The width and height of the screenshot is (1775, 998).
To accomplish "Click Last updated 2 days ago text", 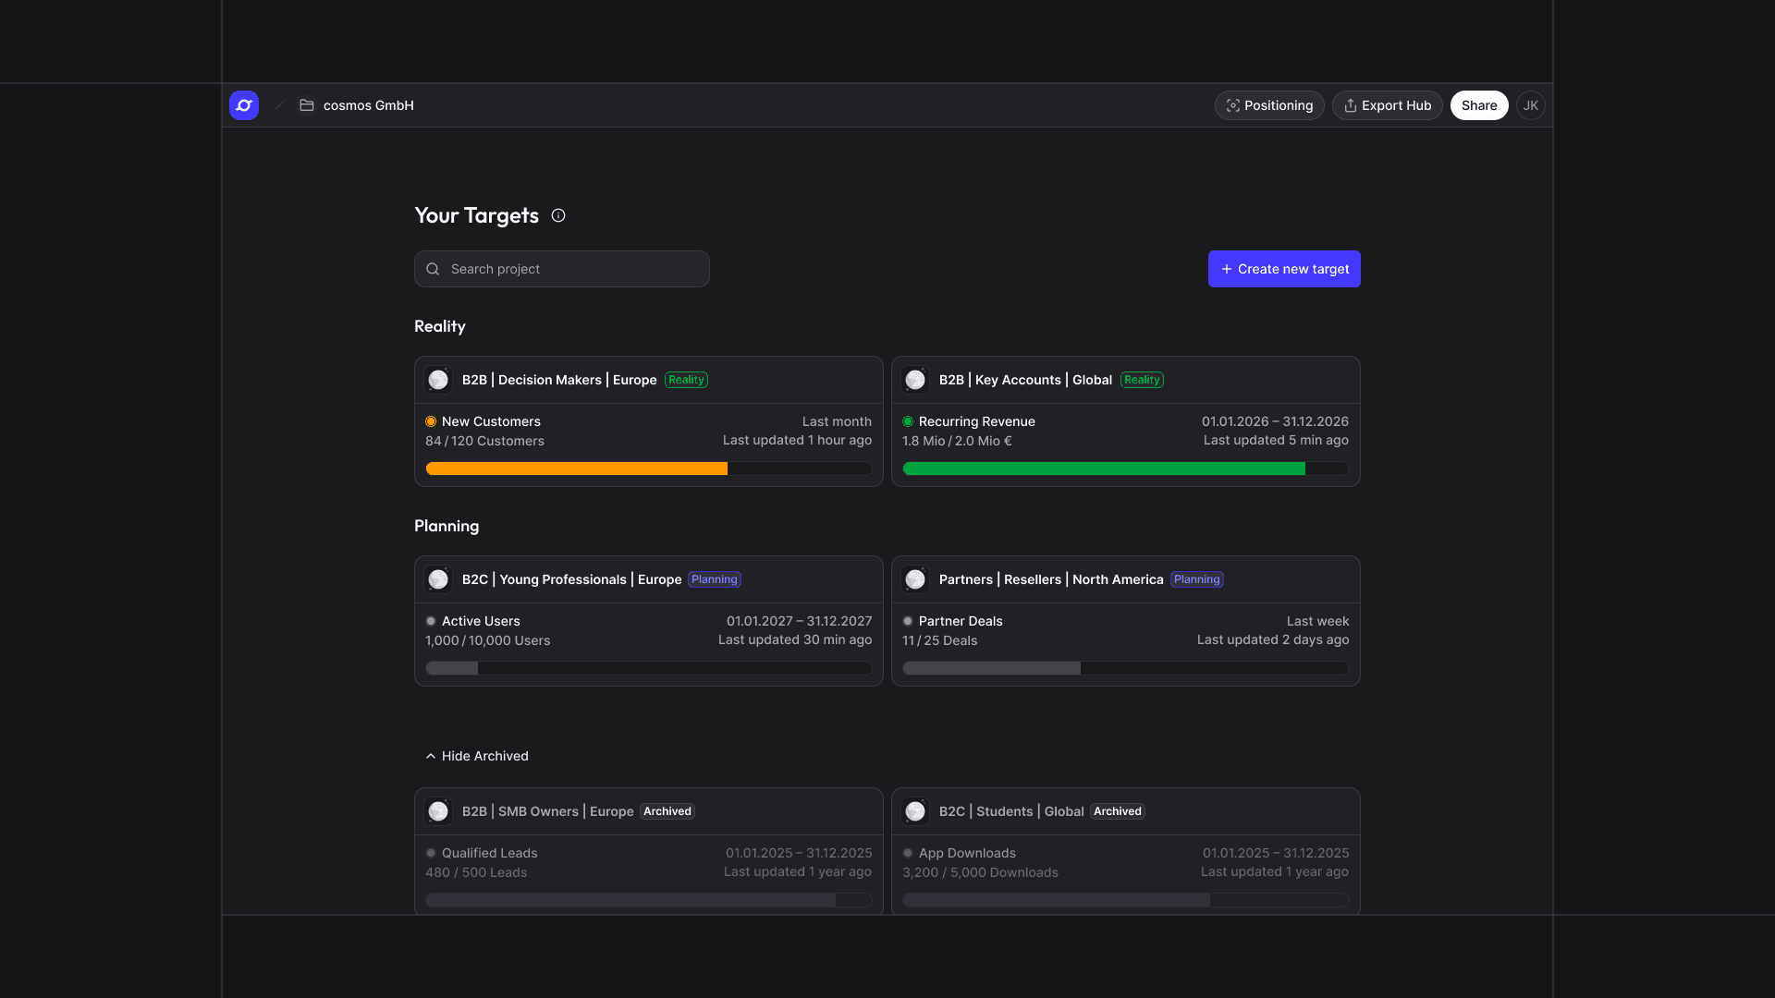I will (1273, 639).
